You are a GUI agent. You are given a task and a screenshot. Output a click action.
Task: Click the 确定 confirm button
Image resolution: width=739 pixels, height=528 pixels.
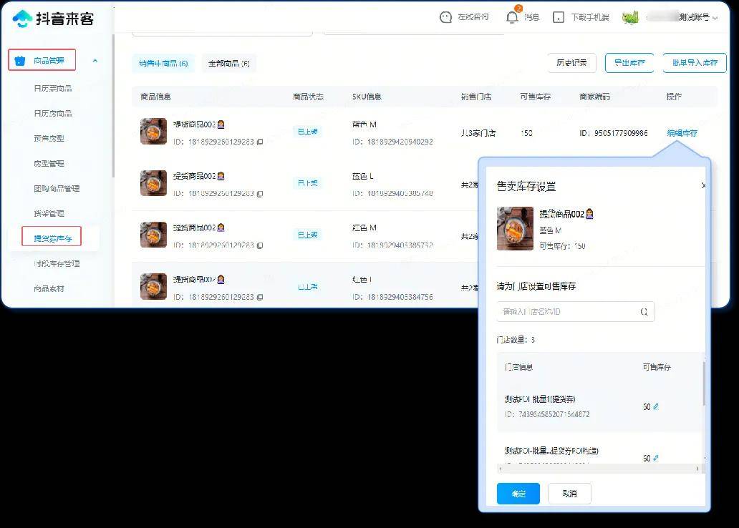[x=518, y=494]
